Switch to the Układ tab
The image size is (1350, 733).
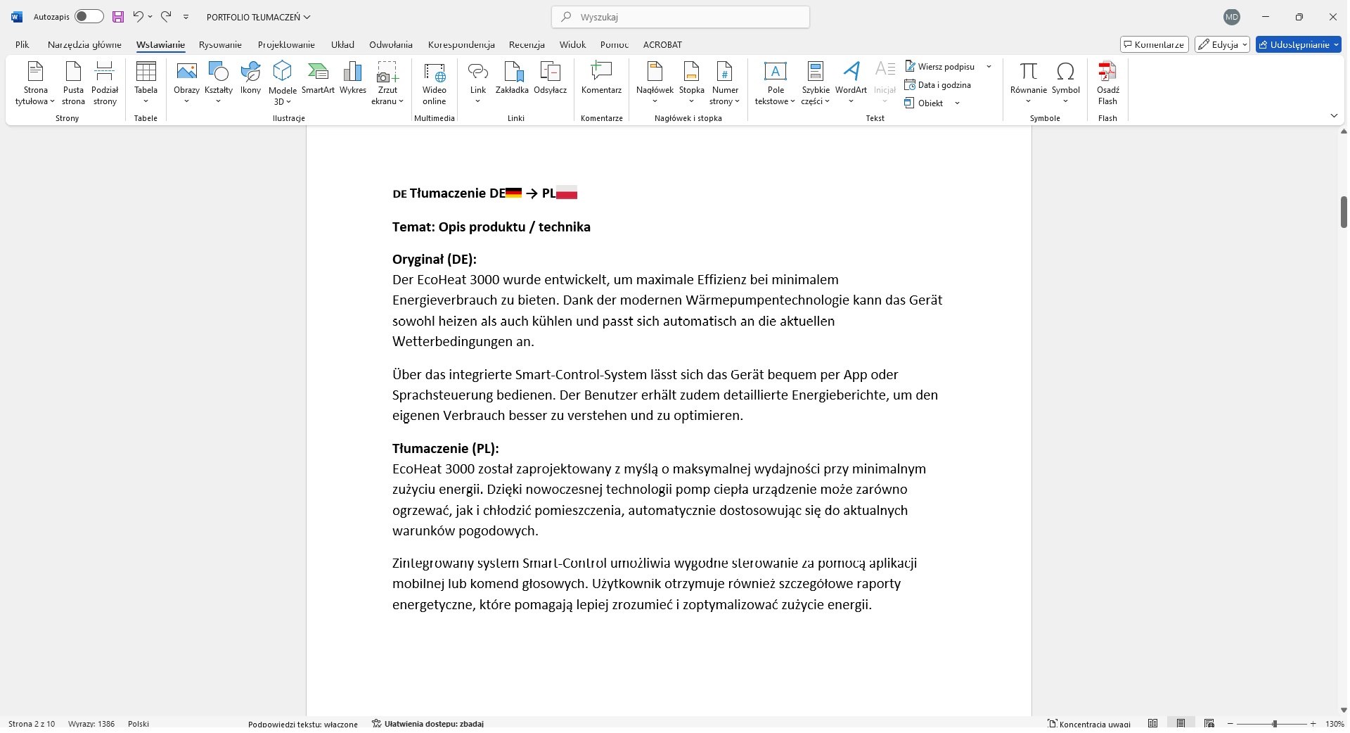(x=342, y=44)
